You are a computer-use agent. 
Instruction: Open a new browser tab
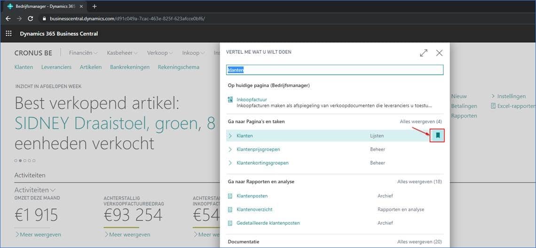pos(95,6)
